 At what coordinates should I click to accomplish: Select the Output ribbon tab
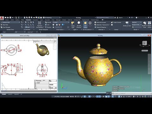[x=64, y=20]
